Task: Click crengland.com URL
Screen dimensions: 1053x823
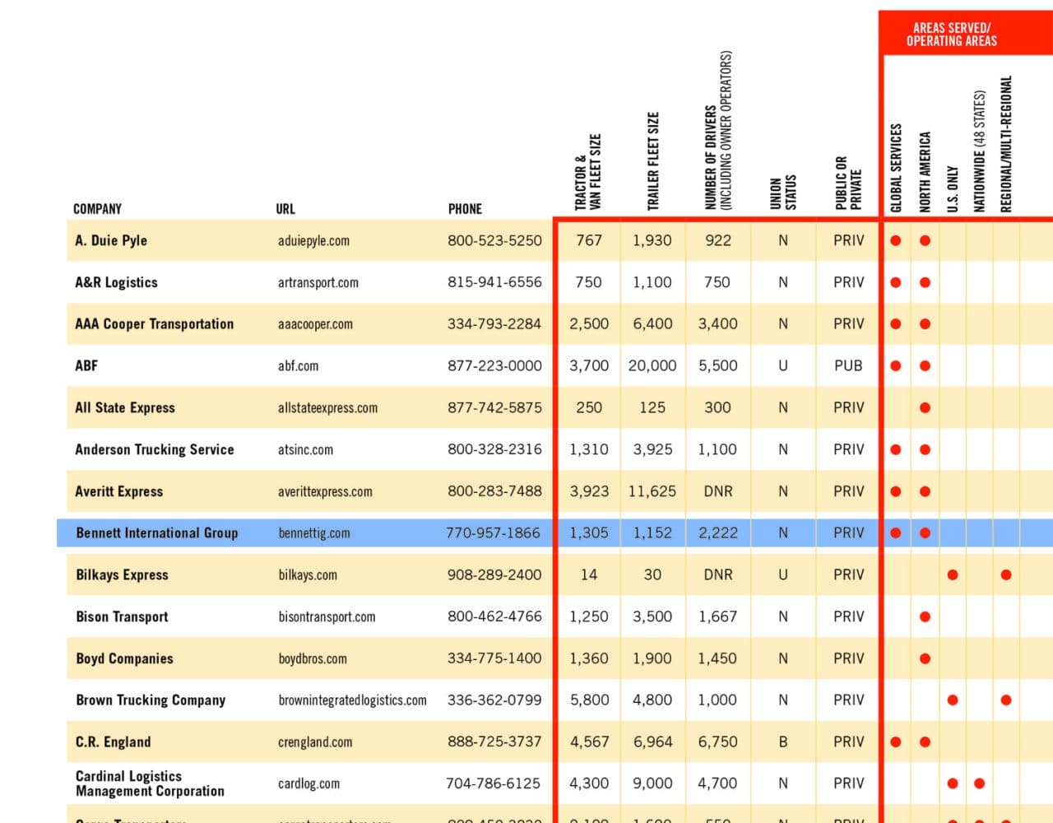Action: click(315, 742)
